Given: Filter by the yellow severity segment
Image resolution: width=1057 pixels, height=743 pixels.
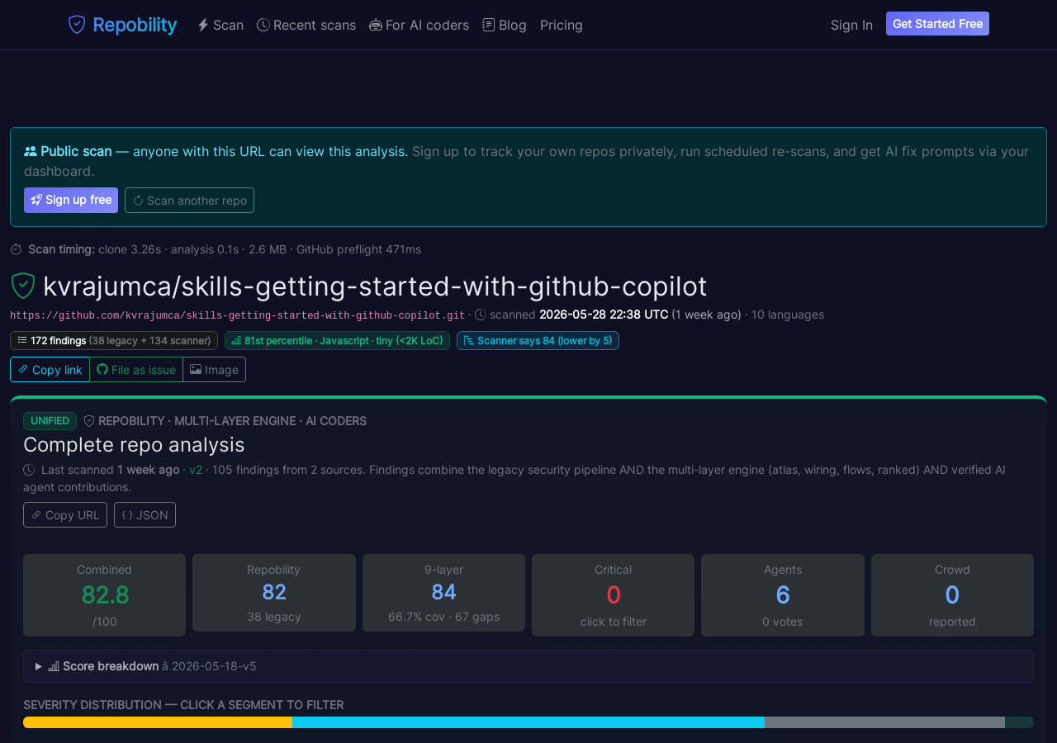Looking at the screenshot, I should (158, 722).
